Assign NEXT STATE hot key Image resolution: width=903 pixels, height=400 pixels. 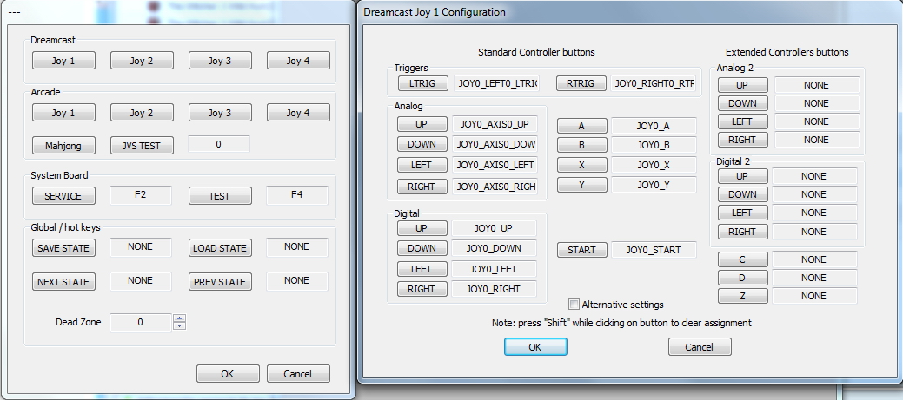coord(63,282)
